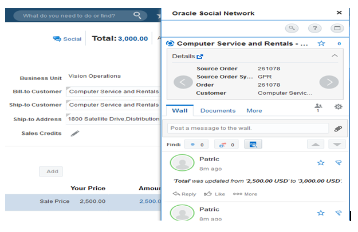Collapse the Details section

pyautogui.click(x=335, y=56)
